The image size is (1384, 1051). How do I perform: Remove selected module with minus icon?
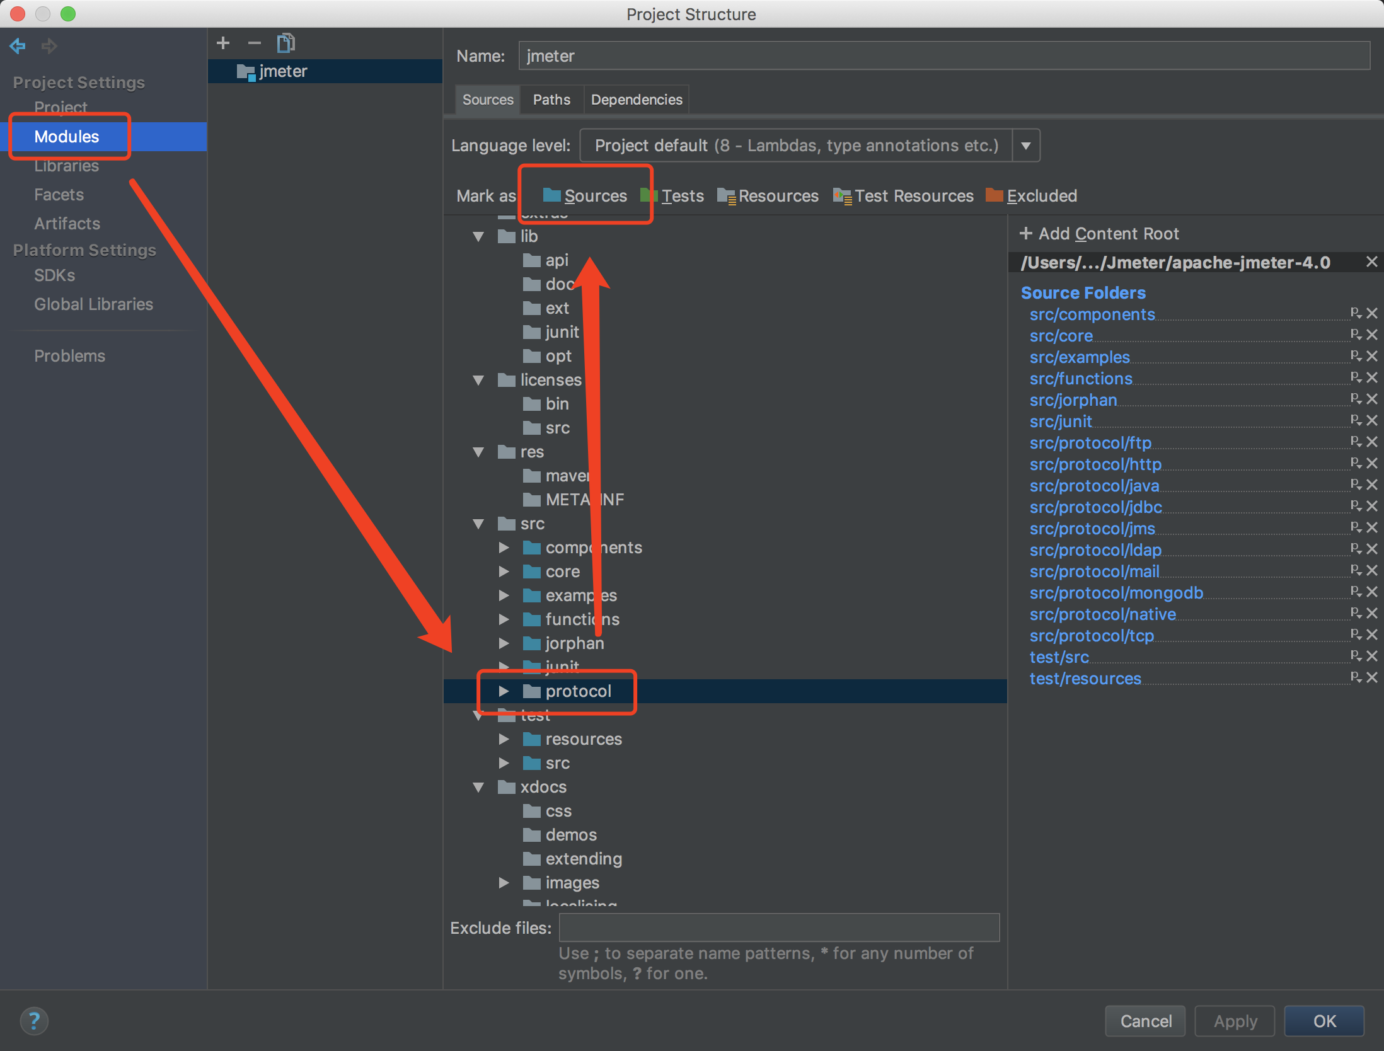coord(255,43)
